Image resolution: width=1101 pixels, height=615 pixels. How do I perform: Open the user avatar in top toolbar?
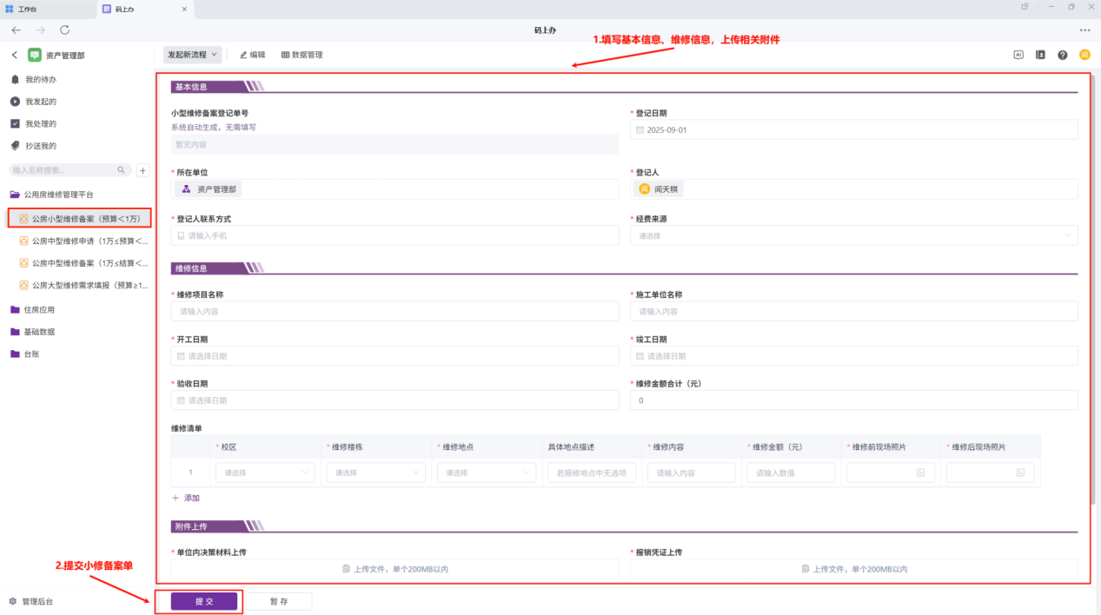point(1084,55)
